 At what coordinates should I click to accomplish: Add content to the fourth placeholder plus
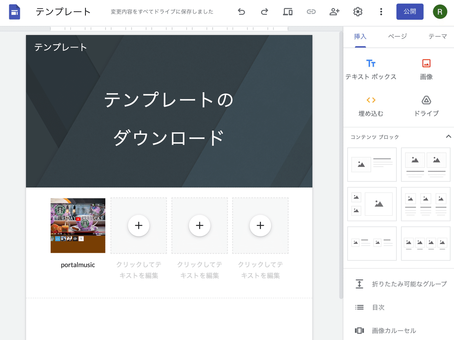pyautogui.click(x=260, y=226)
